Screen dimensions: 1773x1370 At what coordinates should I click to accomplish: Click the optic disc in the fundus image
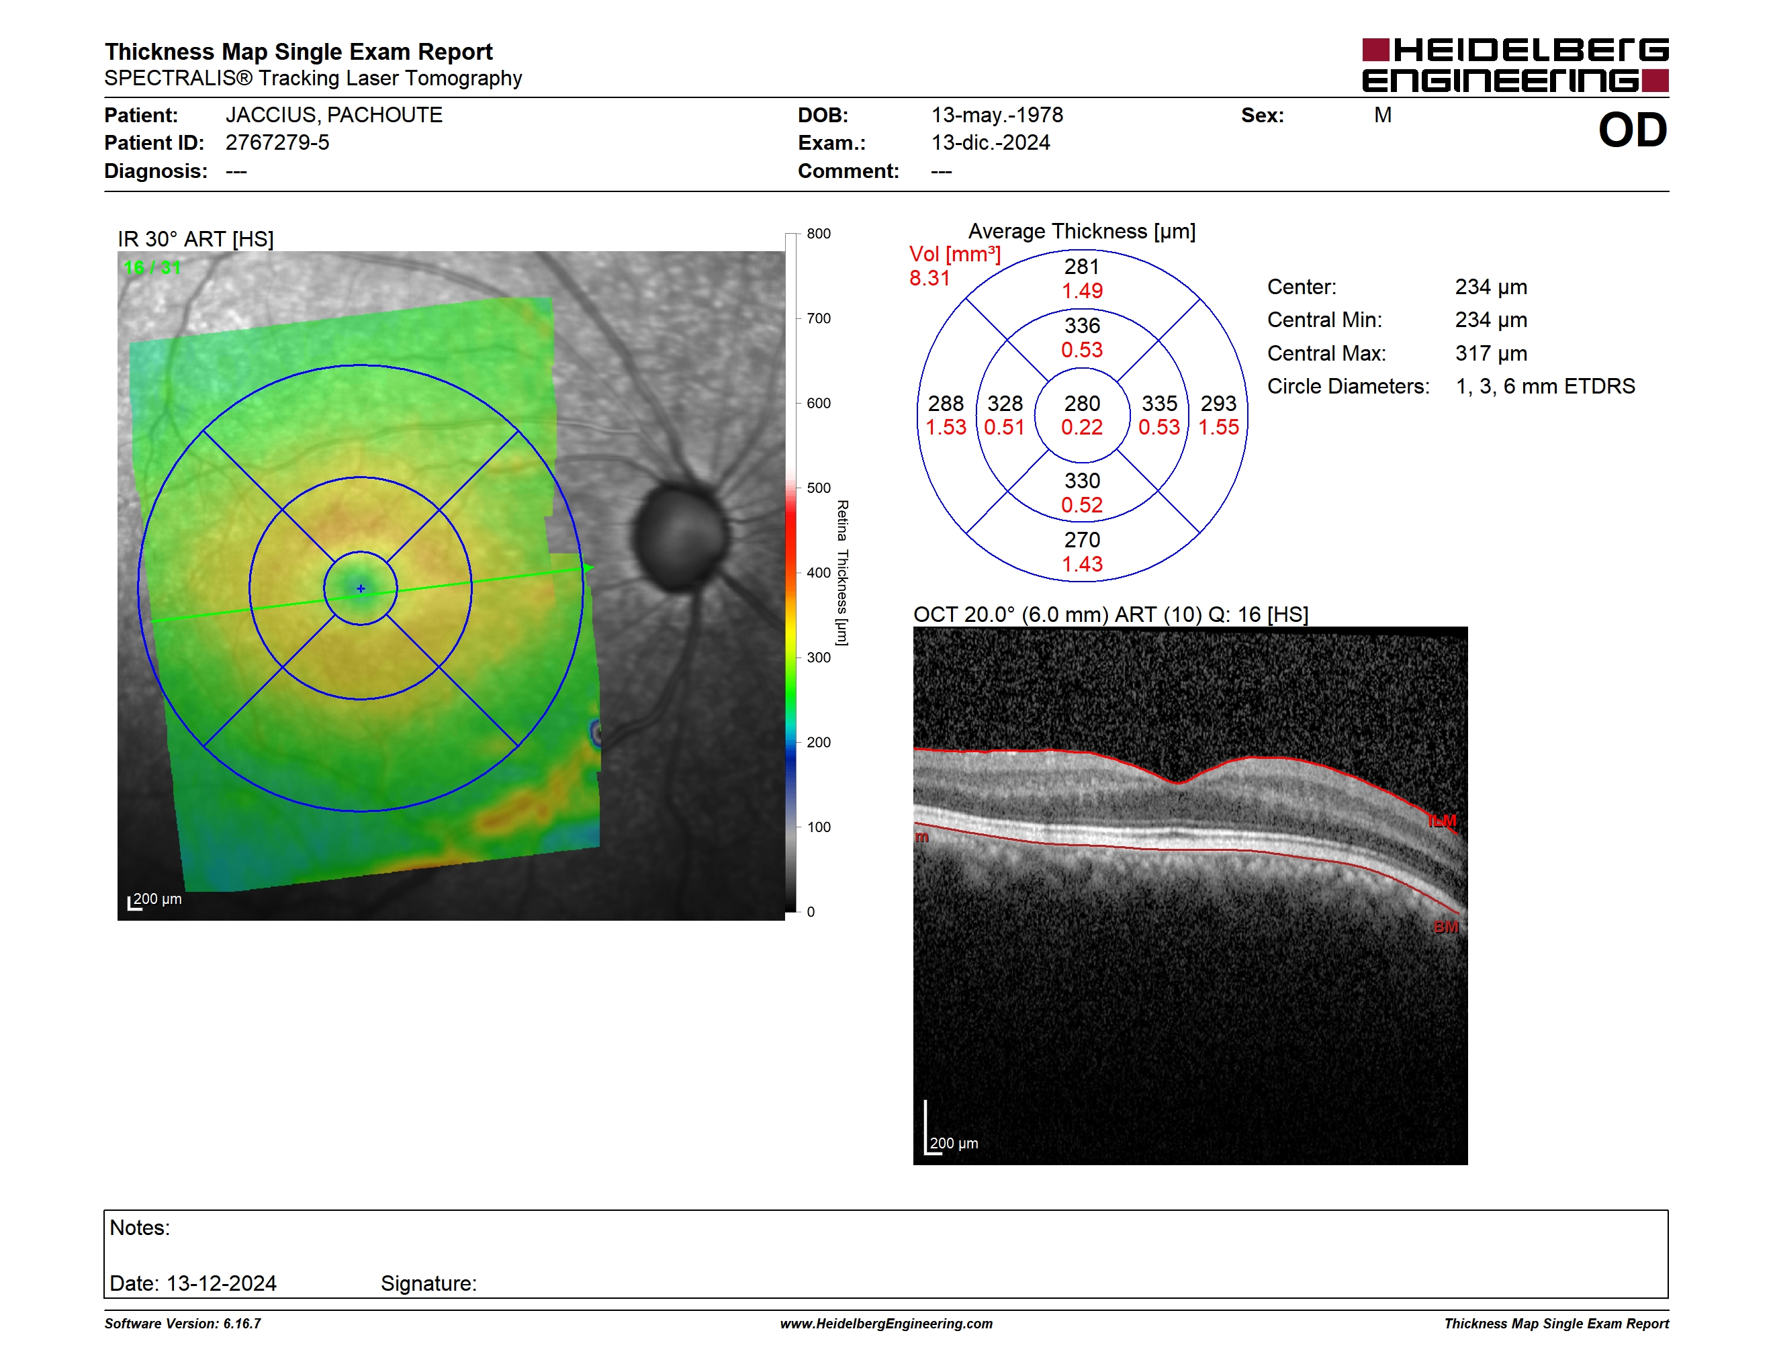[680, 536]
